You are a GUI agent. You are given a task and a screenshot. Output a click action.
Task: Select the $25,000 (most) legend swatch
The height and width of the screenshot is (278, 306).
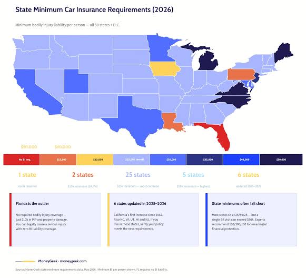click(131, 160)
